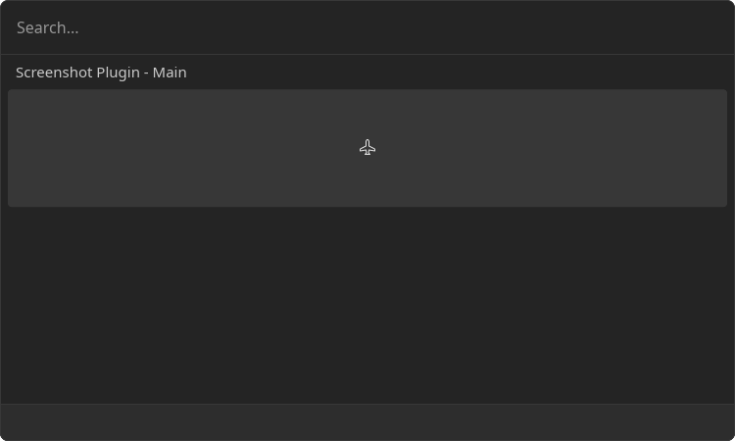Choose the small white airplane icon

click(367, 148)
